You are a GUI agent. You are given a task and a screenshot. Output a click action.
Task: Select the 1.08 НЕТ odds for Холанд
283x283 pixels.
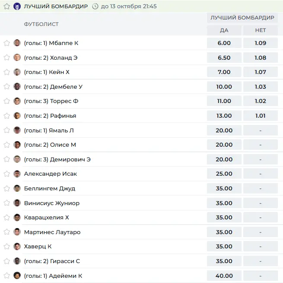pyautogui.click(x=260, y=58)
